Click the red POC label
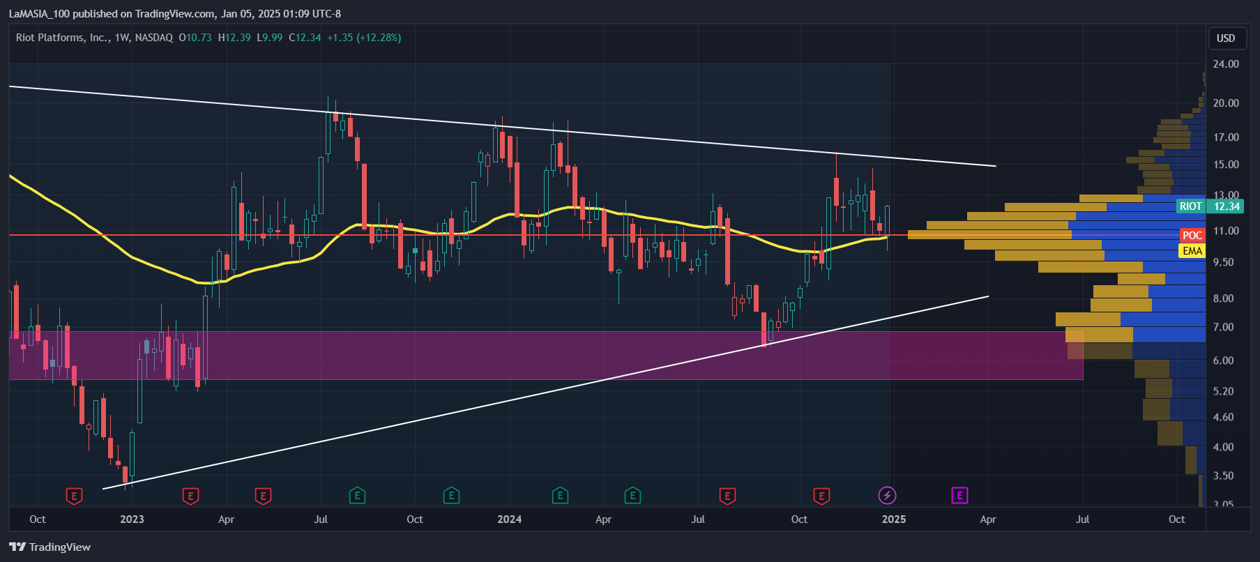The height and width of the screenshot is (562, 1260). 1192,235
